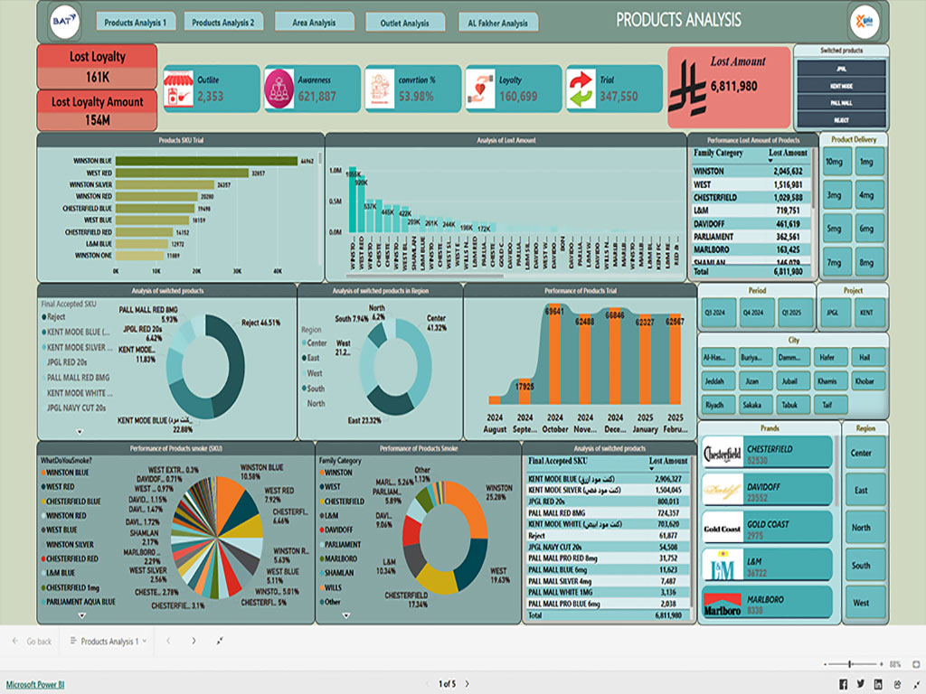926x694 pixels.
Task: Click the Chesterfield brand logo
Action: 723,454
